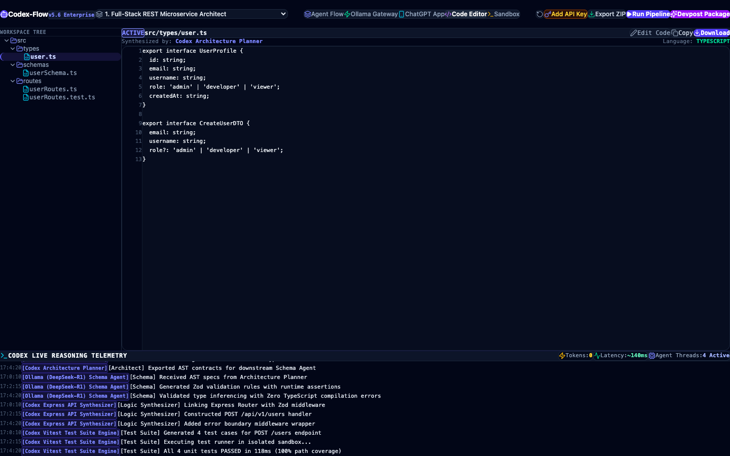Switch to the ChatGPT App tab
The height and width of the screenshot is (456, 730).
(422, 14)
